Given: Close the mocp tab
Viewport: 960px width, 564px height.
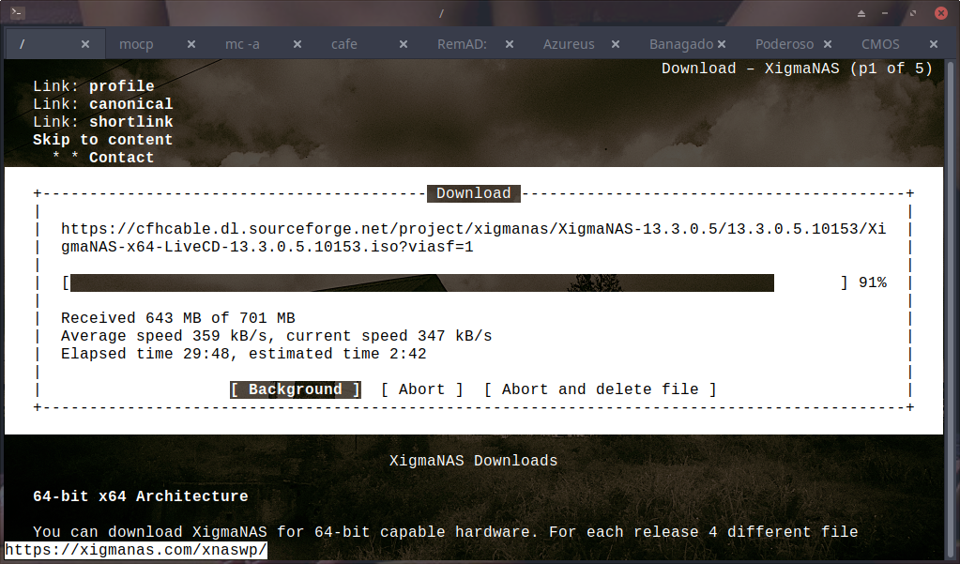Looking at the screenshot, I should 191,44.
